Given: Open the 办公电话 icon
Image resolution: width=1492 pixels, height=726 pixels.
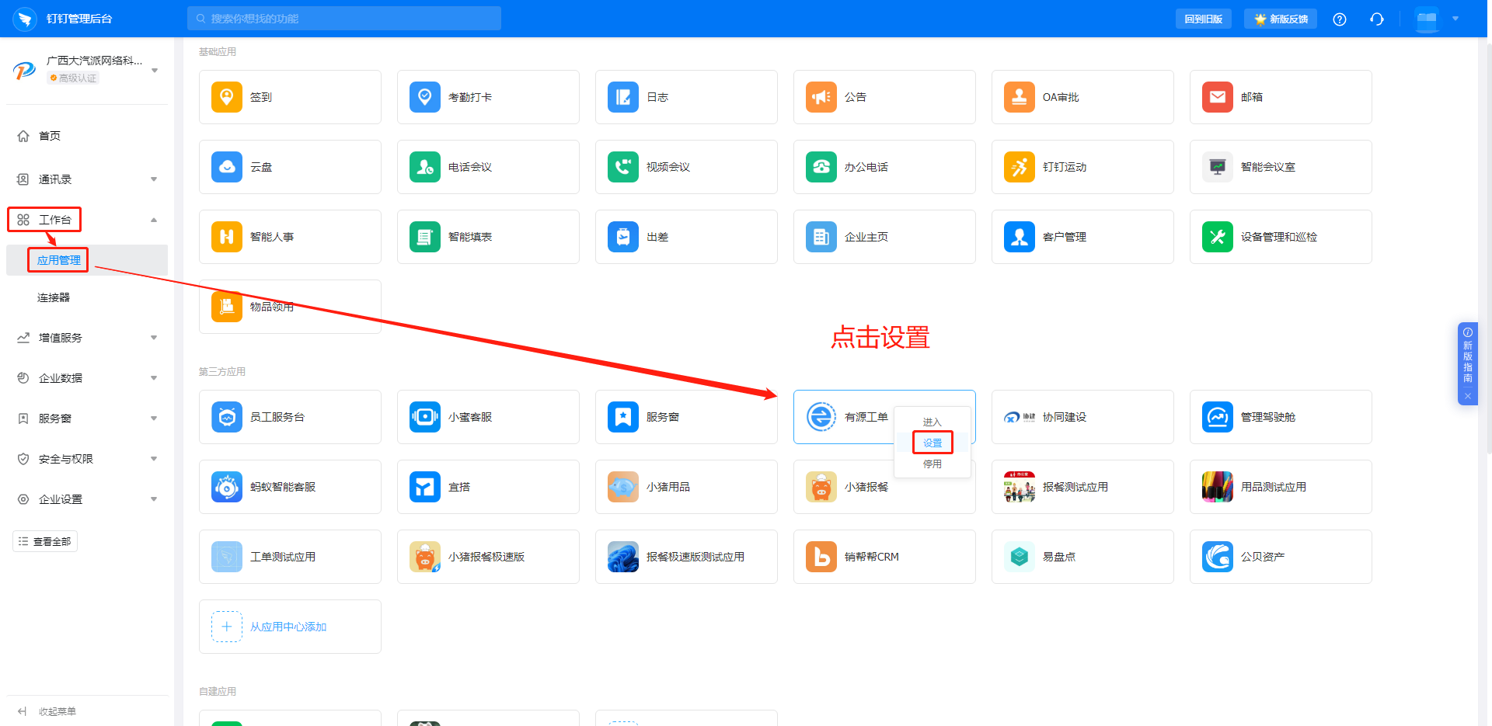Looking at the screenshot, I should [821, 167].
